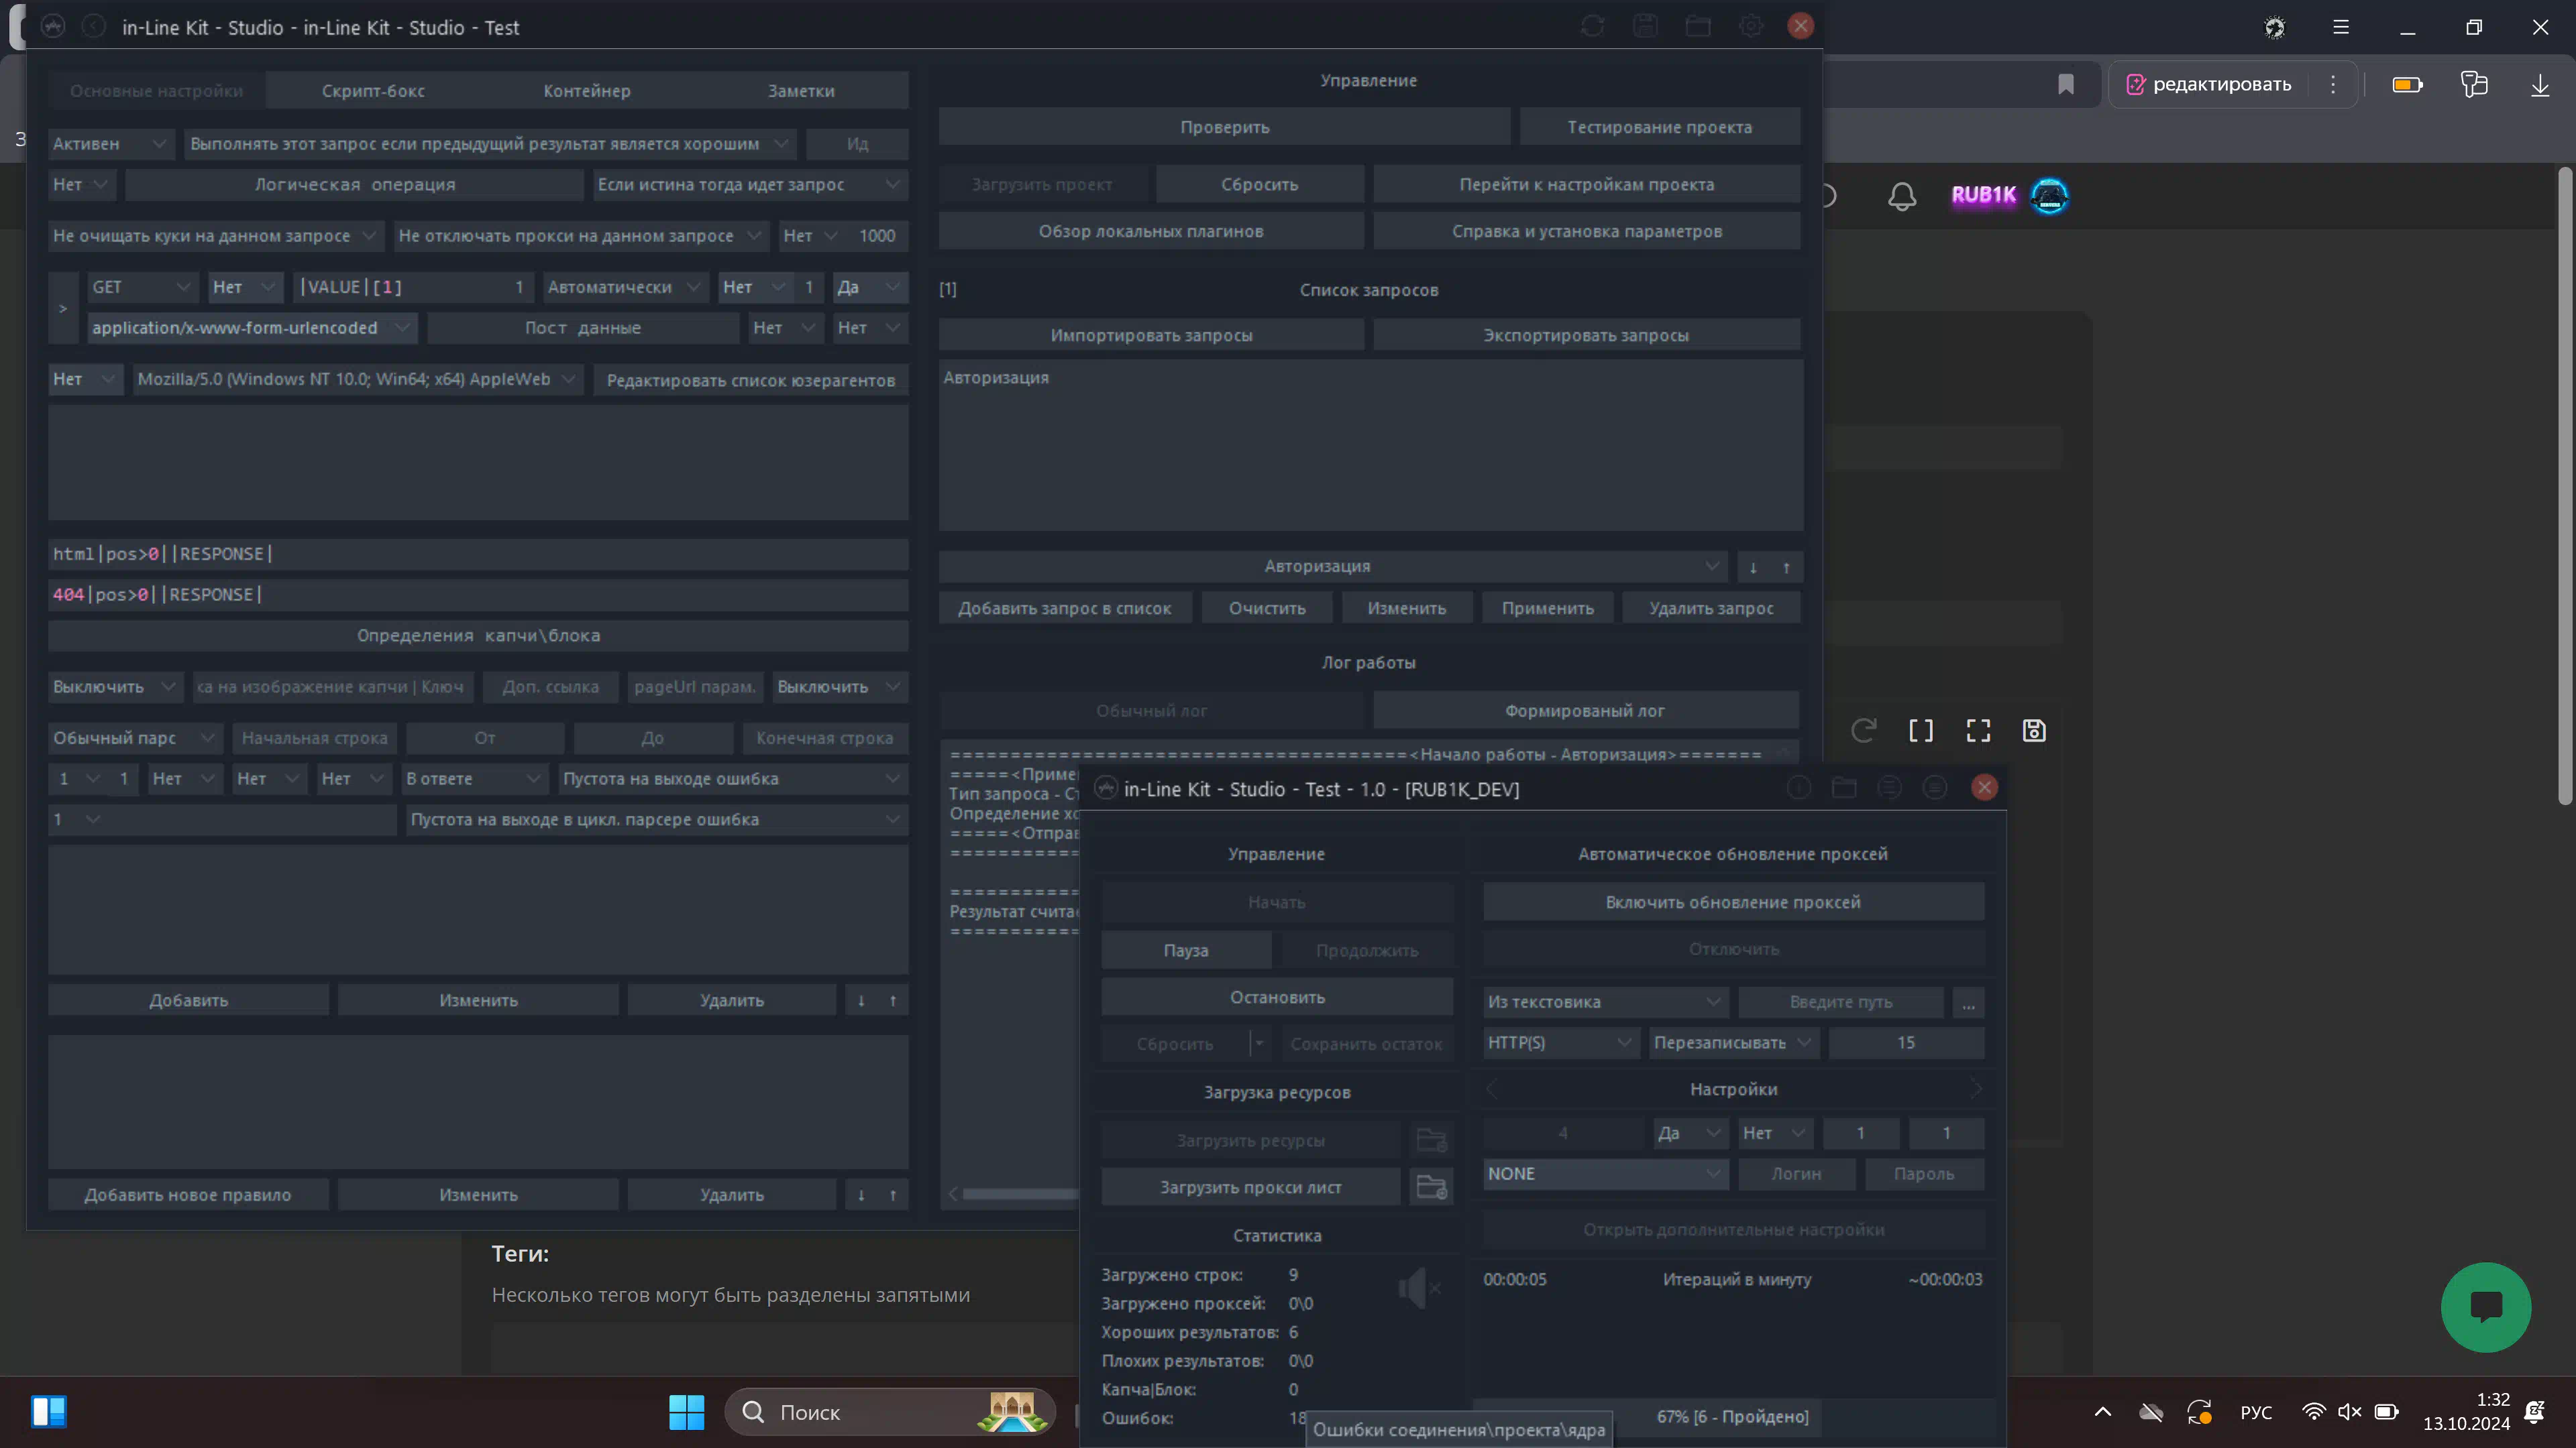Image resolution: width=2576 pixels, height=1448 pixels.
Task: Open the Mozilla/5.0 user agent dropdown
Action: click(357, 379)
